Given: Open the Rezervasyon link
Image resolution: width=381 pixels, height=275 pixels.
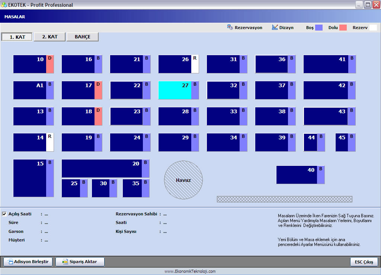Looking at the screenshot, I should (248, 28).
